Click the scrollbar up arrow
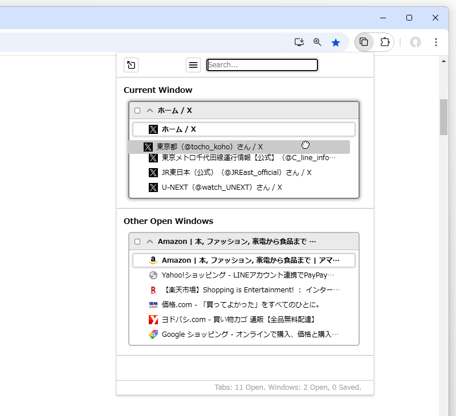 coord(443,61)
